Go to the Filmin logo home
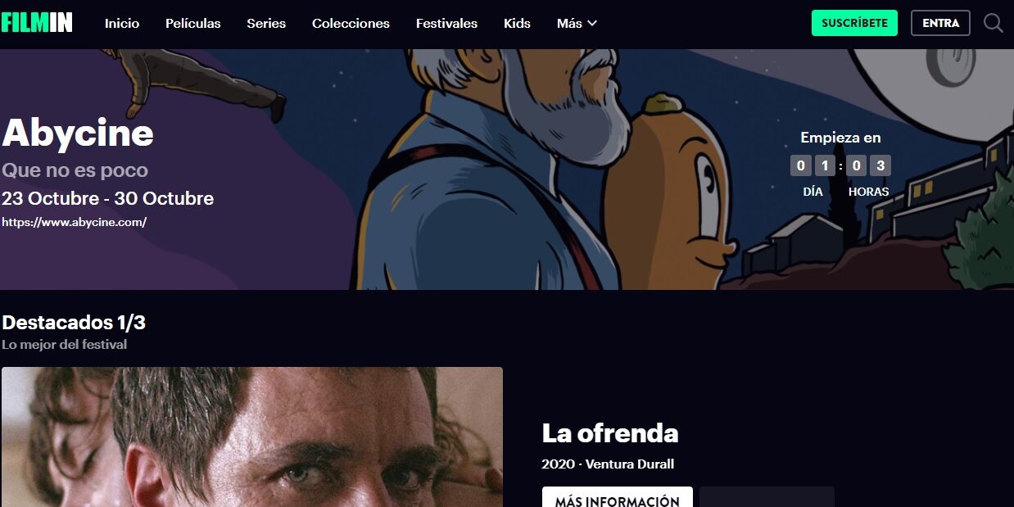This screenshot has height=507, width=1014. point(37,23)
